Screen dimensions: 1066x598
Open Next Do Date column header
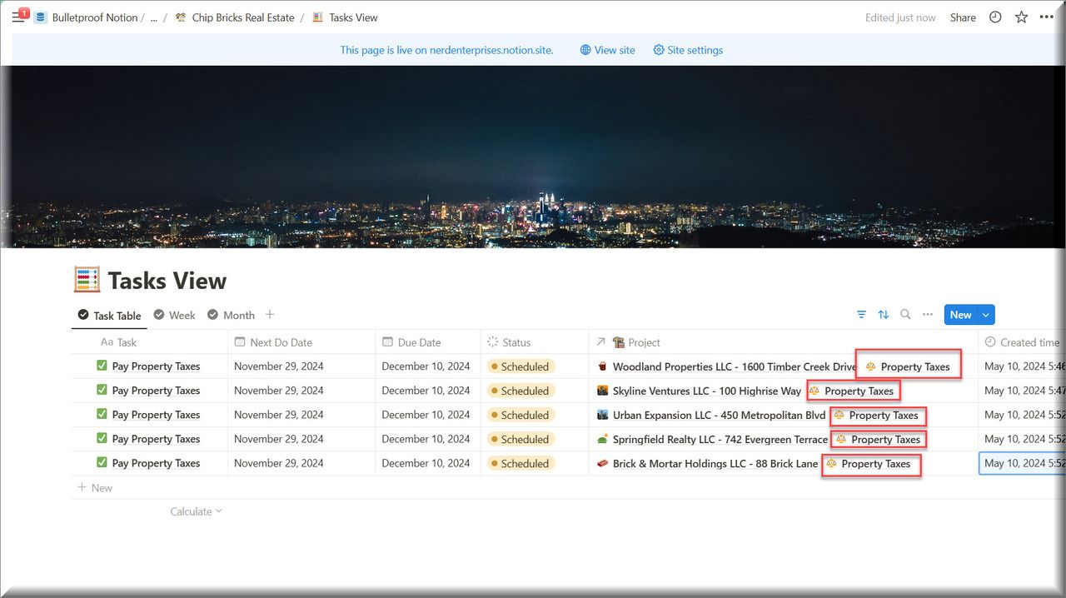click(x=301, y=342)
